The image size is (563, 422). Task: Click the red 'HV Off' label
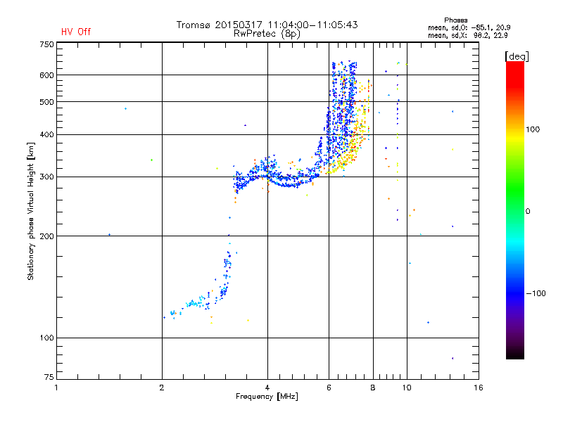[76, 32]
